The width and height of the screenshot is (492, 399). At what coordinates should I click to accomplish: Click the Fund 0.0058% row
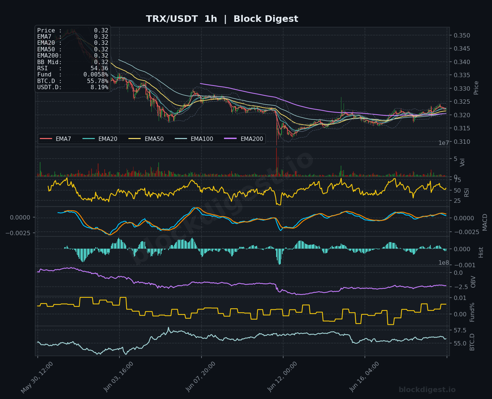point(73,75)
